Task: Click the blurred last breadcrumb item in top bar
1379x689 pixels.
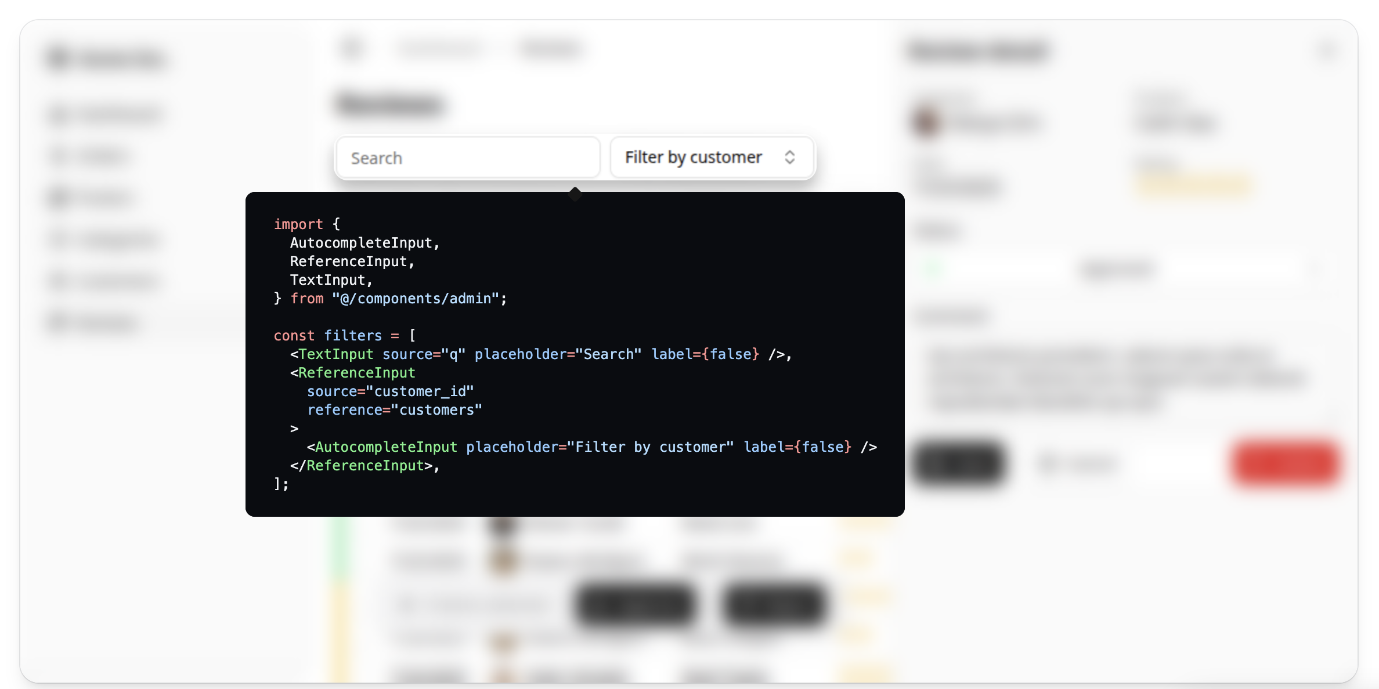Action: (x=550, y=49)
